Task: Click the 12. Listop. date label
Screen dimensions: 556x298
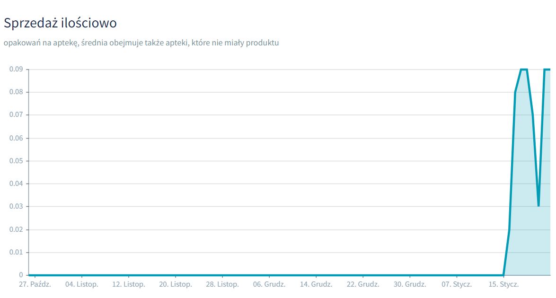Action: pos(129,285)
